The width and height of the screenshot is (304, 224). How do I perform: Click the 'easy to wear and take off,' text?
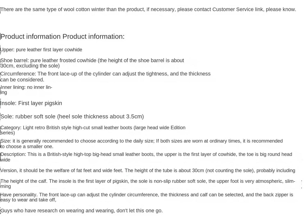coord(28,200)
